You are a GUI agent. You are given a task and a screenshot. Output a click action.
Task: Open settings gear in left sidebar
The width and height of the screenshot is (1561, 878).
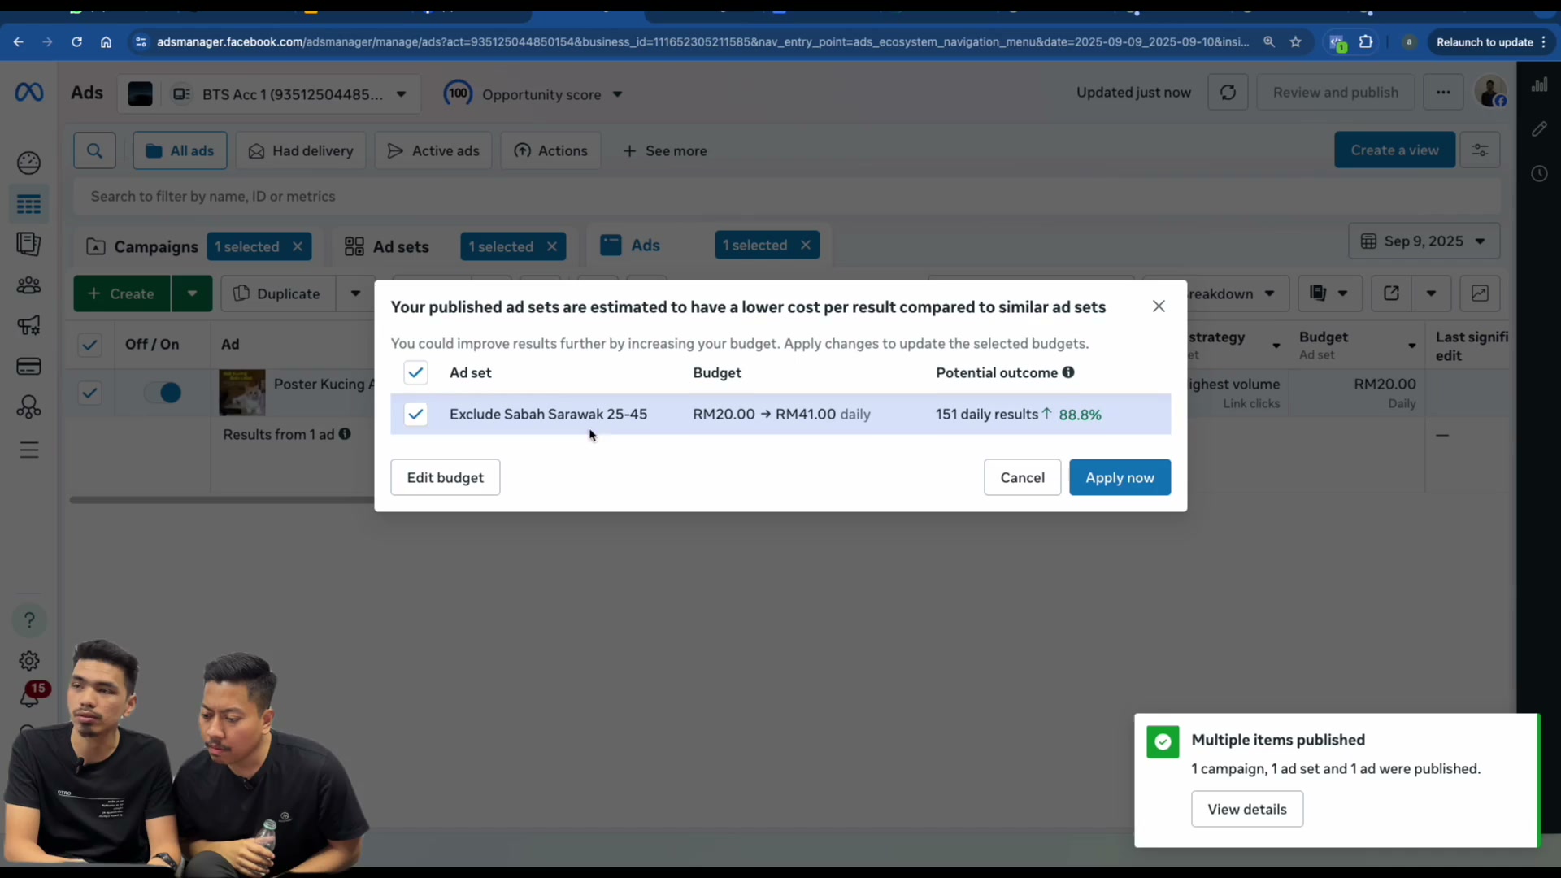point(29,660)
